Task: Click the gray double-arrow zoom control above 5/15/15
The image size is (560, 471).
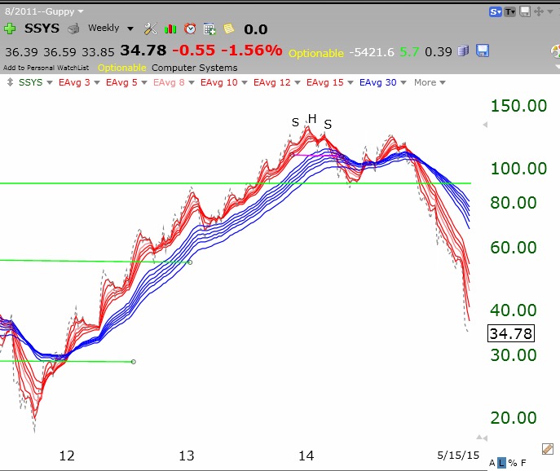Action: pos(482,438)
